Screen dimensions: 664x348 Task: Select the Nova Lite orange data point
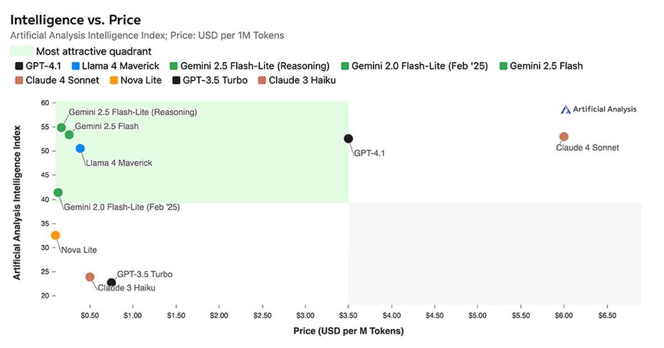pos(55,236)
